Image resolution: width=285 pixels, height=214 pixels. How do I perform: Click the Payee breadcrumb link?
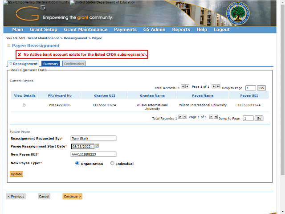tap(97, 38)
